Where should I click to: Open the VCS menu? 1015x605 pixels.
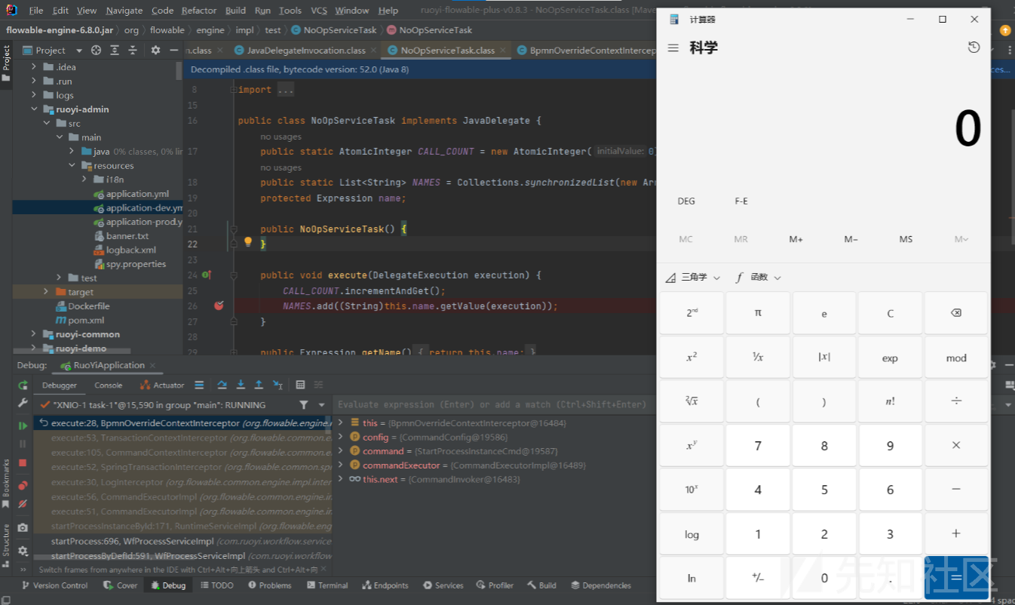[x=319, y=11]
